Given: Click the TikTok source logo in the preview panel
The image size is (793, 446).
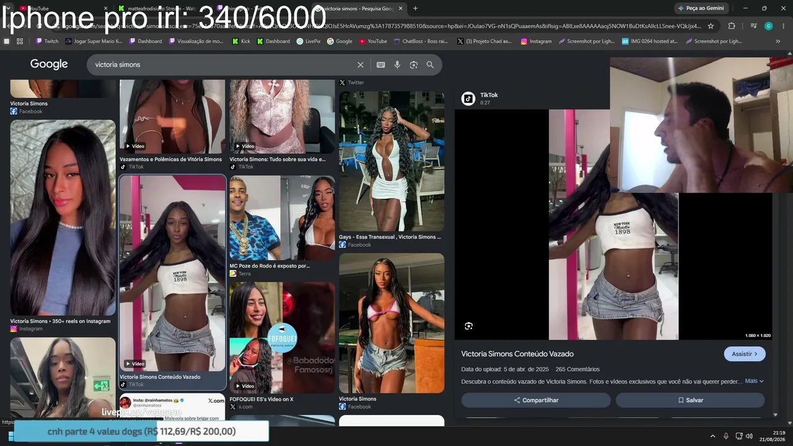Looking at the screenshot, I should click(x=468, y=98).
